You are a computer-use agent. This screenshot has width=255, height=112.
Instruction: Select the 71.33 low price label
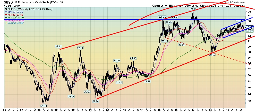(44, 106)
